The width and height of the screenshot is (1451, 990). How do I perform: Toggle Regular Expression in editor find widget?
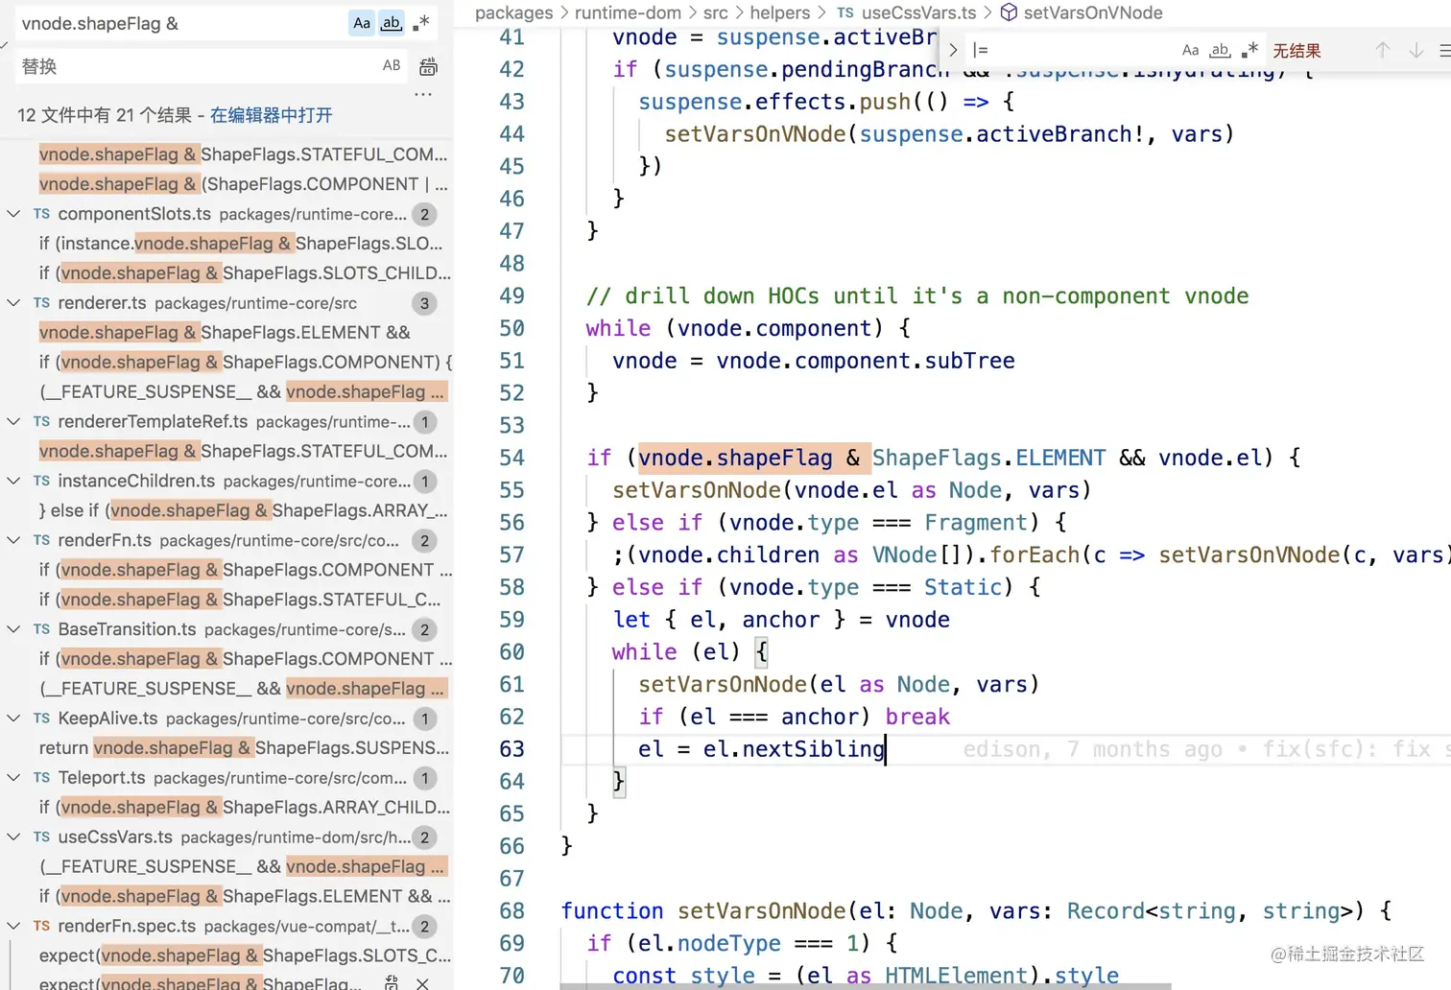[1249, 50]
